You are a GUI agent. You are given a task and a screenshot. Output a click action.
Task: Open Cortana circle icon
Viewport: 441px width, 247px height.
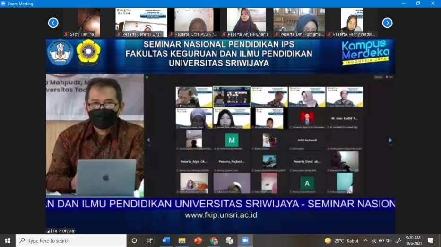[134, 240]
